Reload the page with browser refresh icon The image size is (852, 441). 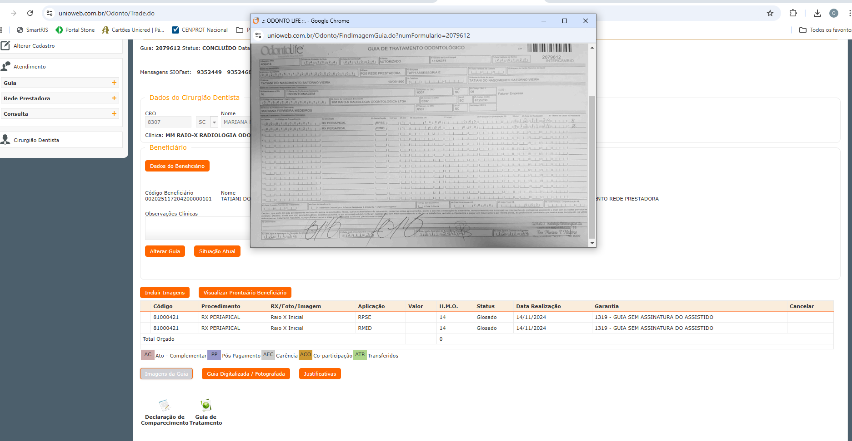pos(30,13)
